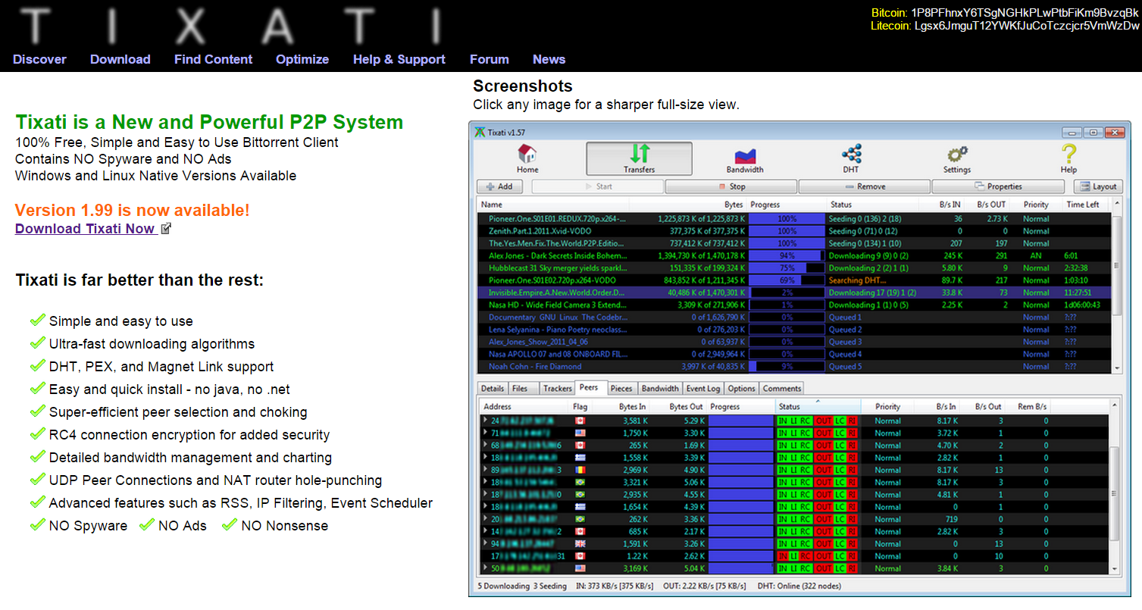
Task: Click the flag of peer with 1,558 K in
Action: tap(580, 458)
